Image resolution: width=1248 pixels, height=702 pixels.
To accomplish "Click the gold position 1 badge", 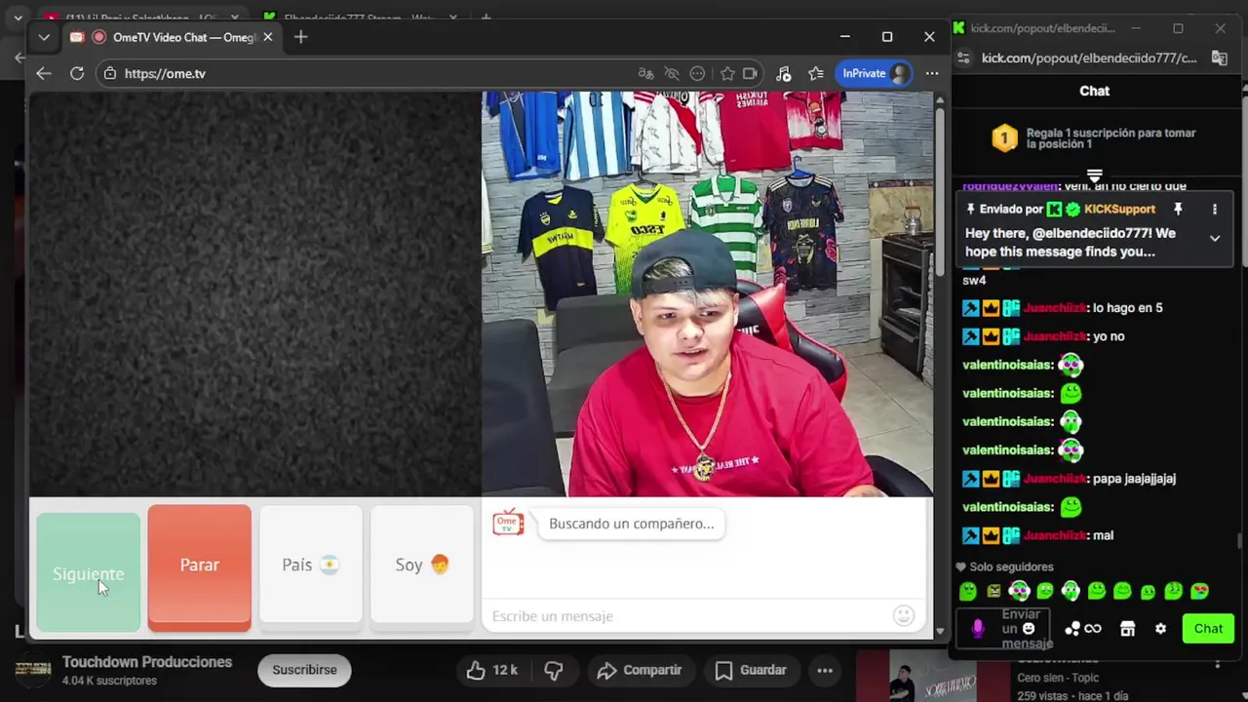I will [1004, 138].
